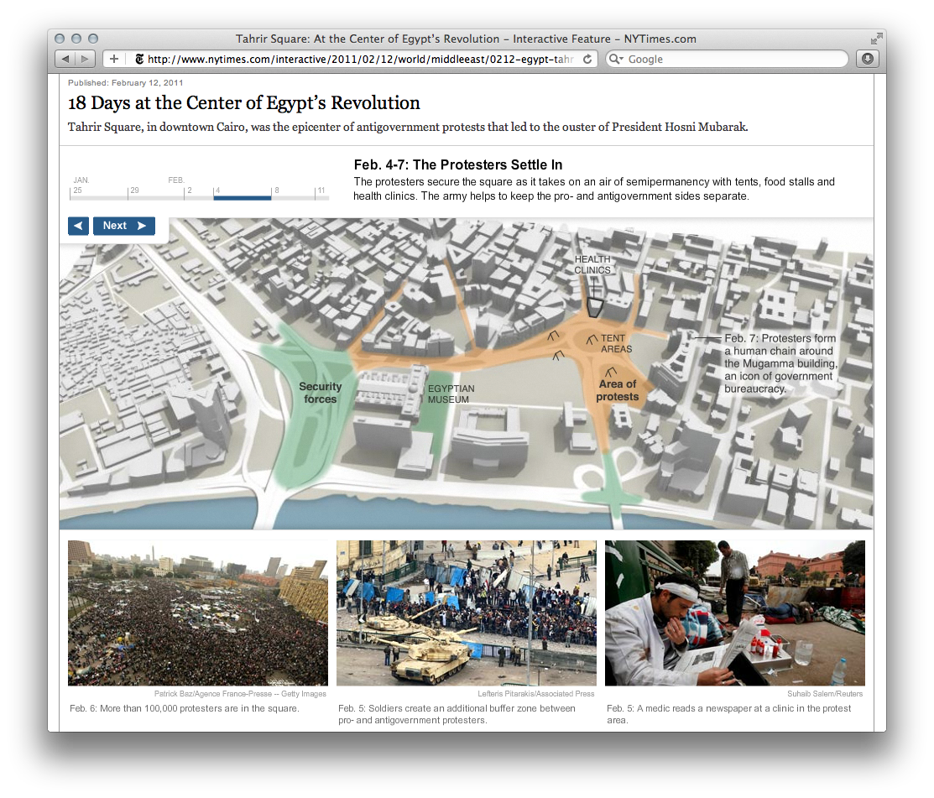Screen dimensions: 934x798
Task: Open the Google search engine dropdown
Action: (617, 59)
